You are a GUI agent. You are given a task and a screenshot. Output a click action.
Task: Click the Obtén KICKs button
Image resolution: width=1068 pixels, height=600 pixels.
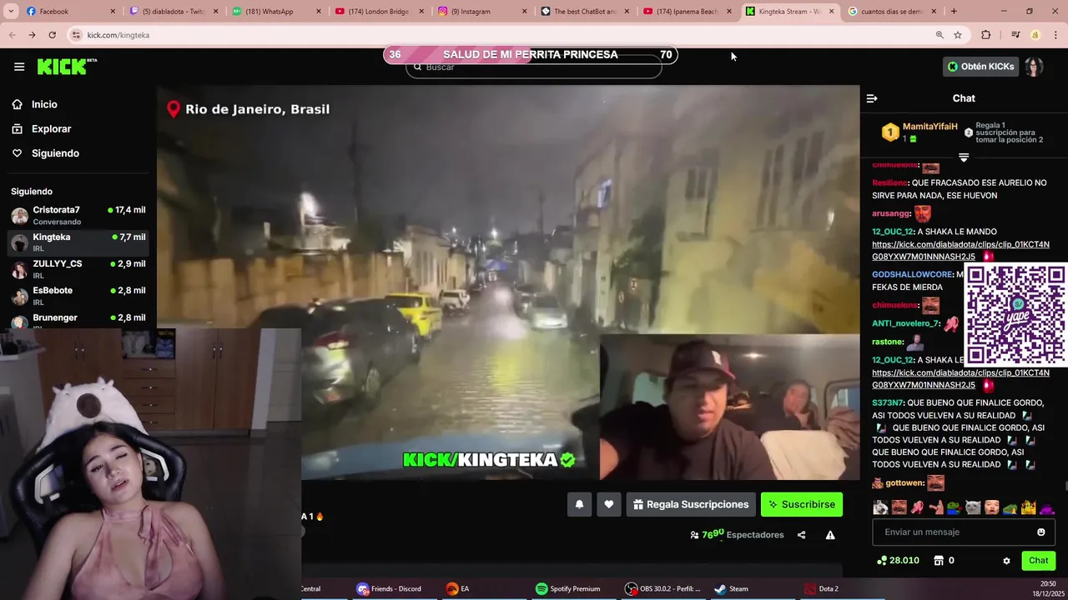981,67
